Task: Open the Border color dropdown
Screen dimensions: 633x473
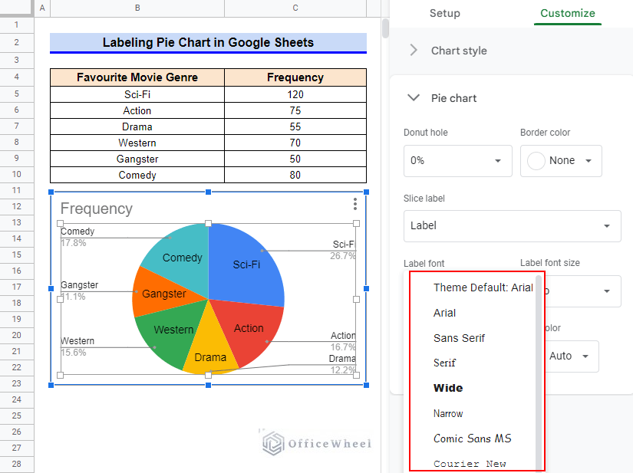Action: click(x=561, y=161)
